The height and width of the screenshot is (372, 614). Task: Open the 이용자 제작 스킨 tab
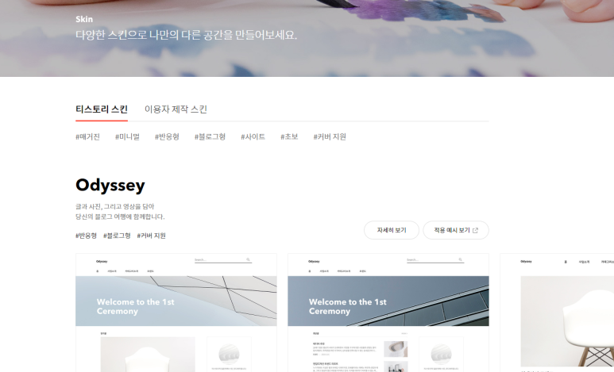tap(176, 109)
